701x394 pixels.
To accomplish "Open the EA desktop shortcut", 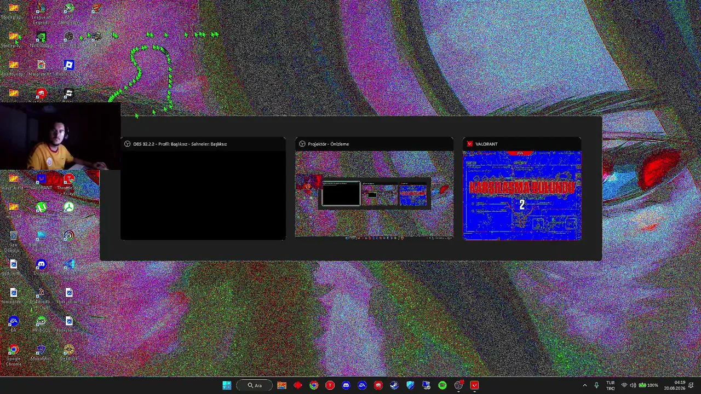I will (13, 324).
